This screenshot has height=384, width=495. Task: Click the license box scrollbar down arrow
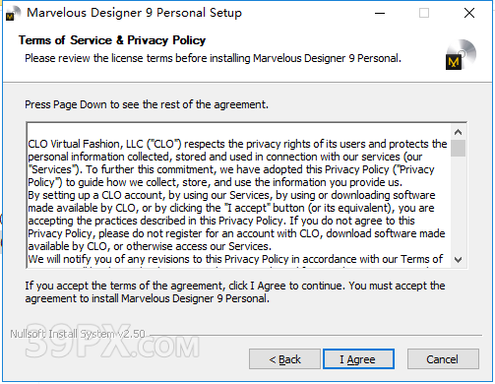coord(458,260)
